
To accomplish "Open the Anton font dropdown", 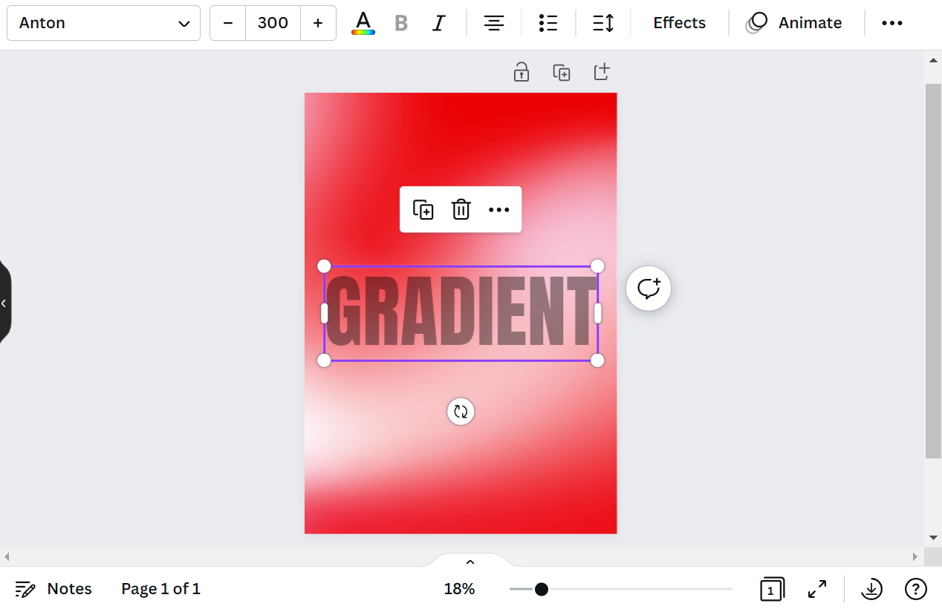I will (x=103, y=23).
